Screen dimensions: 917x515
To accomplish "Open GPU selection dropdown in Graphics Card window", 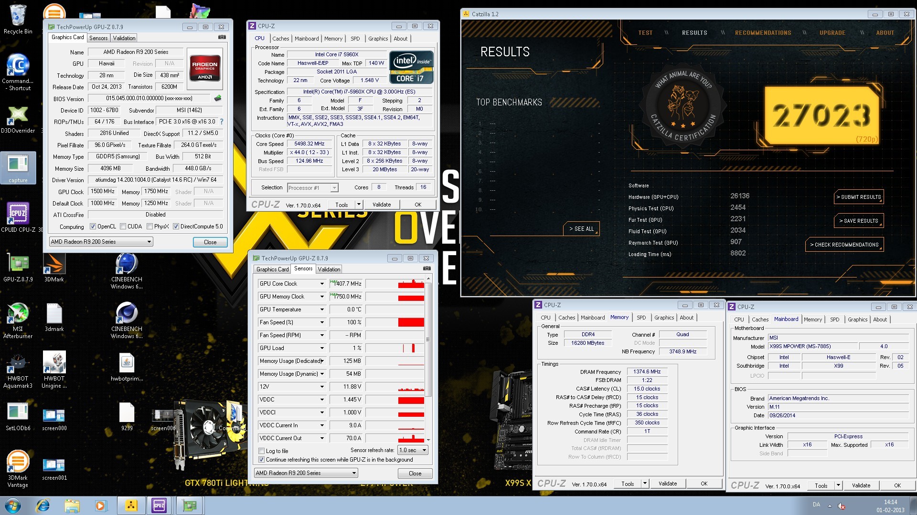I will click(x=101, y=242).
